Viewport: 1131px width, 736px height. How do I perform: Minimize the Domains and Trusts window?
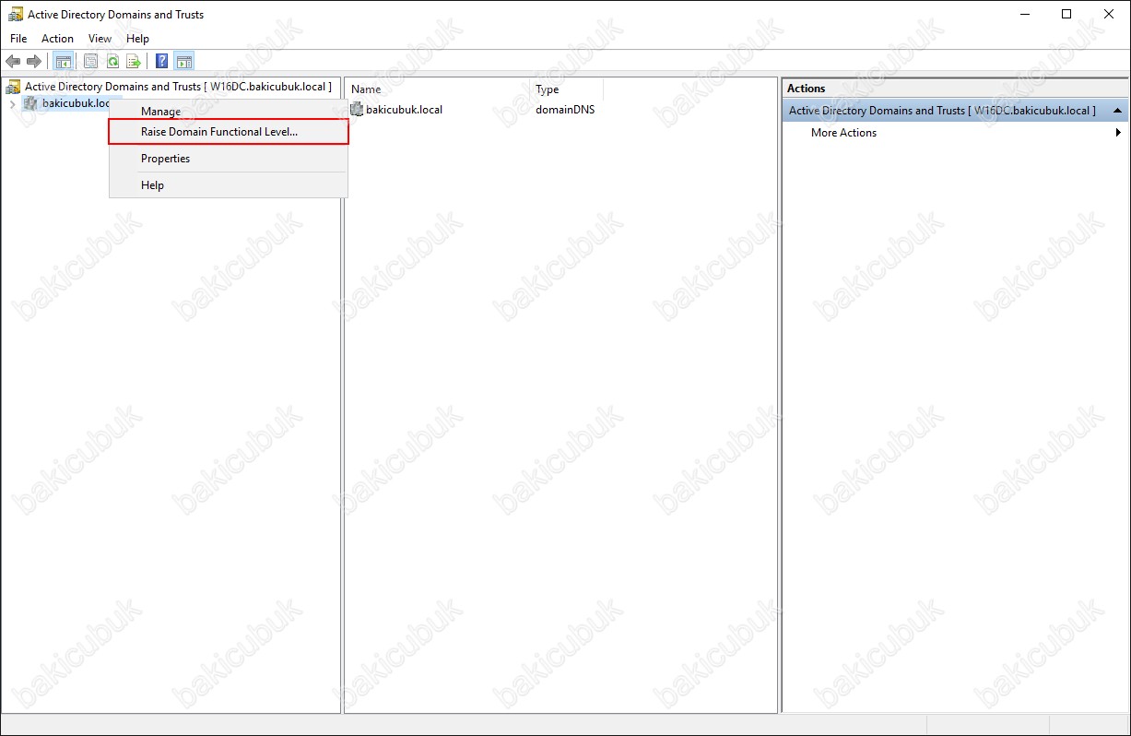pos(1025,14)
